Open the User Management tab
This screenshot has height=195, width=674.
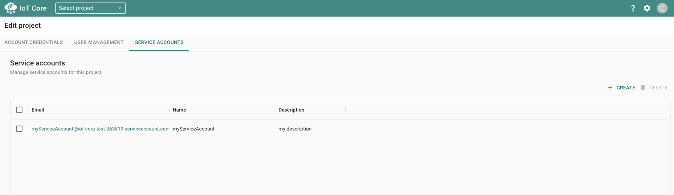[99, 42]
